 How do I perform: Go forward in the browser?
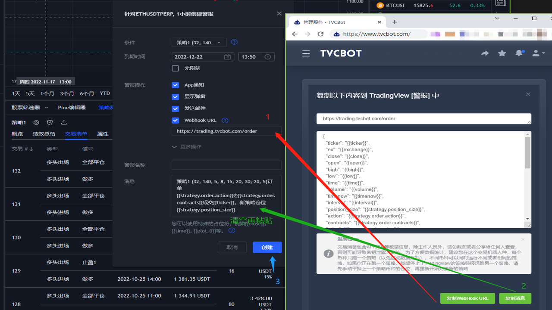tap(307, 34)
